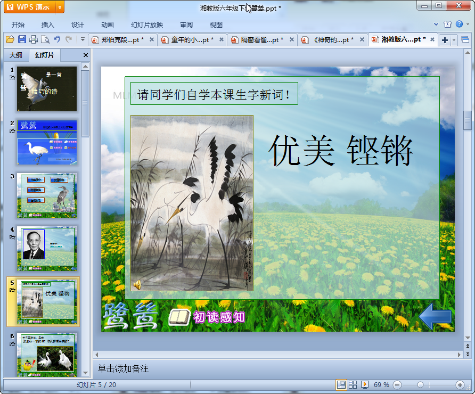Click animation star icon under slide 1

[12, 78]
